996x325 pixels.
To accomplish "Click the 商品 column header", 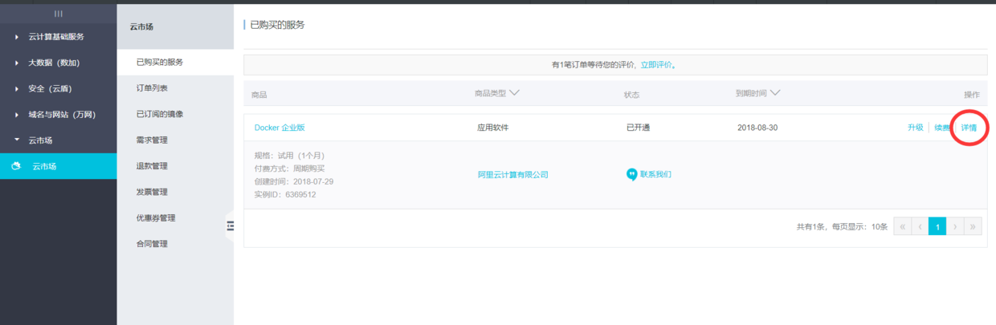I will (x=259, y=95).
